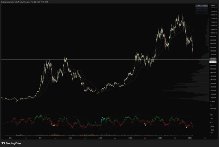
Task: Click the USDT currency label on price axis
Action: (x=213, y=5)
